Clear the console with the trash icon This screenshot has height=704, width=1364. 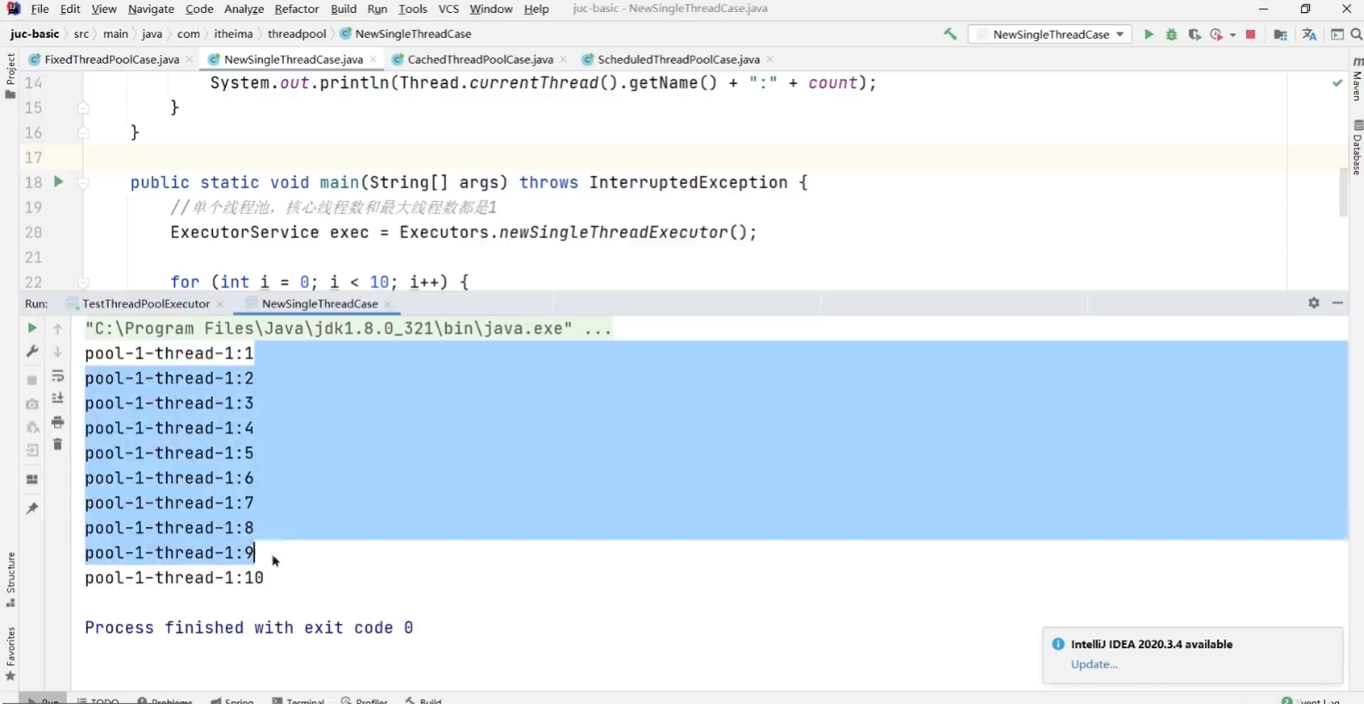[x=58, y=444]
